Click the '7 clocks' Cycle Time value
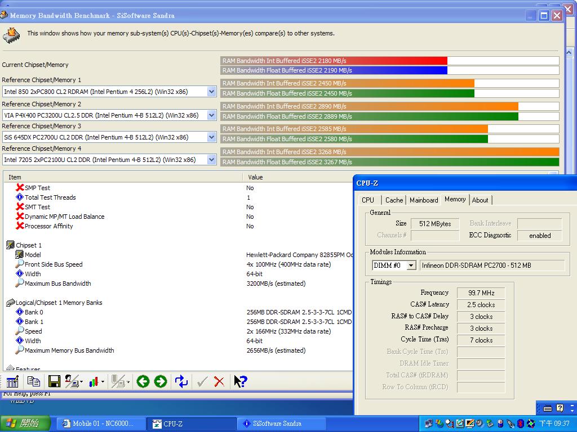 click(x=481, y=340)
